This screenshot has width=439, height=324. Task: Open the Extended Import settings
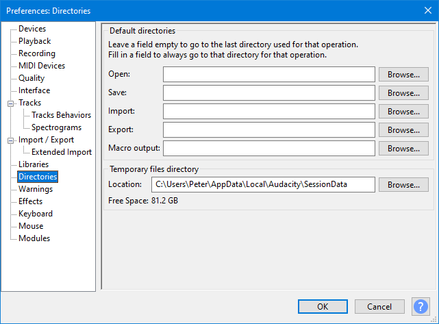[x=62, y=152]
